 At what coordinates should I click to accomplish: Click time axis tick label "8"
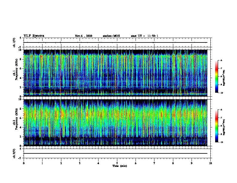pyautogui.click(x=173, y=163)
